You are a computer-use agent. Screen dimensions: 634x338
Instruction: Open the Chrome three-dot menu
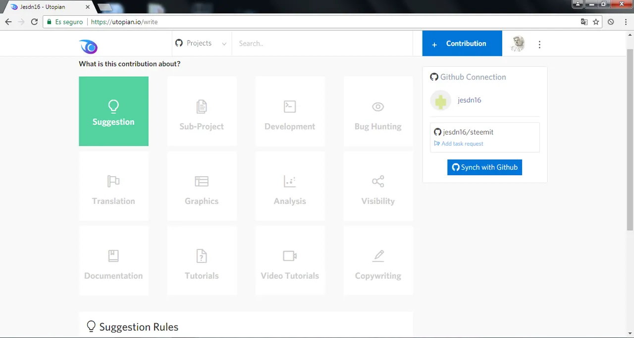626,22
